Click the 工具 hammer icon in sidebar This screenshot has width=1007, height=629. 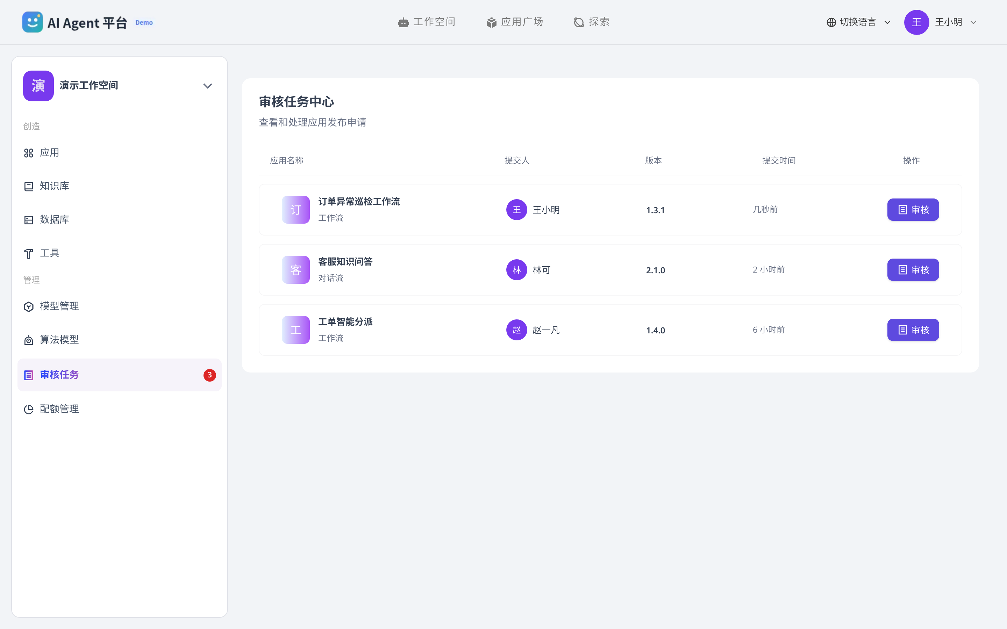[x=29, y=254]
